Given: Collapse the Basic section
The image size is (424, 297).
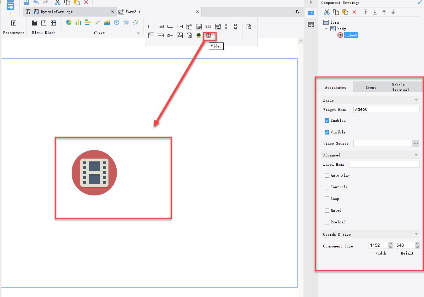Looking at the screenshot, I should coord(416,101).
